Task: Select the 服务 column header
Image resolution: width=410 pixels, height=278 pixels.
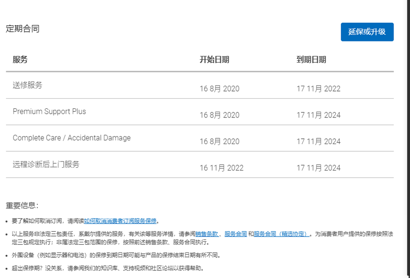Action: click(20, 60)
